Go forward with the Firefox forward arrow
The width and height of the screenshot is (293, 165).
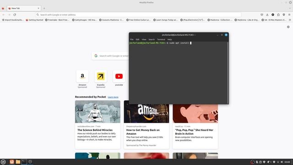9,15
